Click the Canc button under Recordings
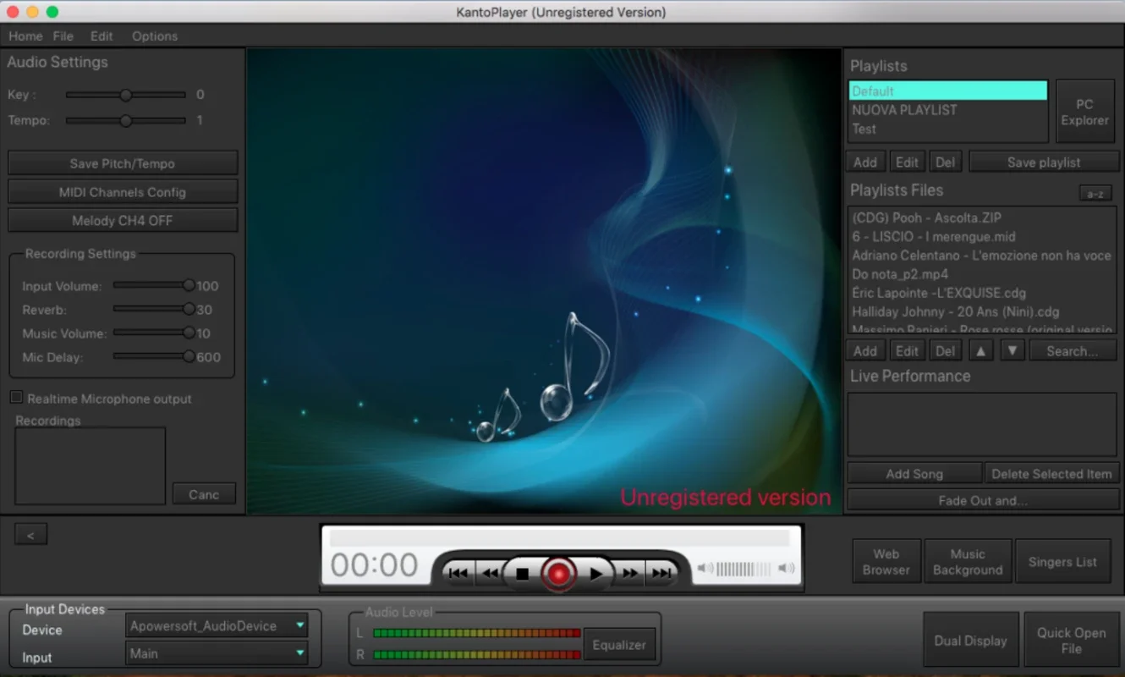1125x677 pixels. coord(204,494)
